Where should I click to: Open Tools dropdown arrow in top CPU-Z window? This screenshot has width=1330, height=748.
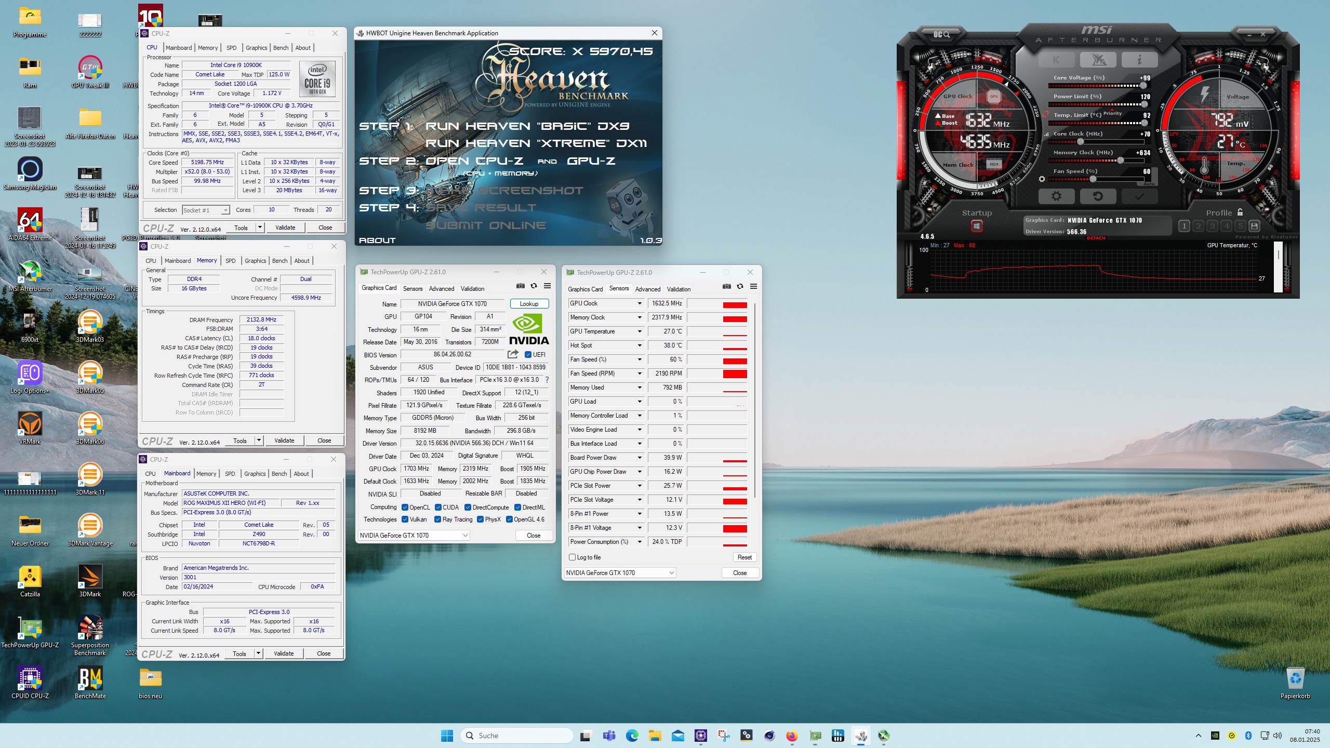point(260,228)
